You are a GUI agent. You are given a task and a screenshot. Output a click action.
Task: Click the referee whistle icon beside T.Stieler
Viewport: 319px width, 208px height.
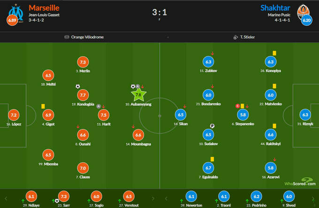[x=234, y=37]
